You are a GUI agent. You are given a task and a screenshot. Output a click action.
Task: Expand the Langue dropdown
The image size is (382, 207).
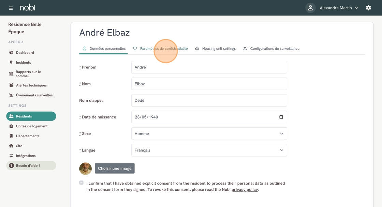click(x=209, y=150)
